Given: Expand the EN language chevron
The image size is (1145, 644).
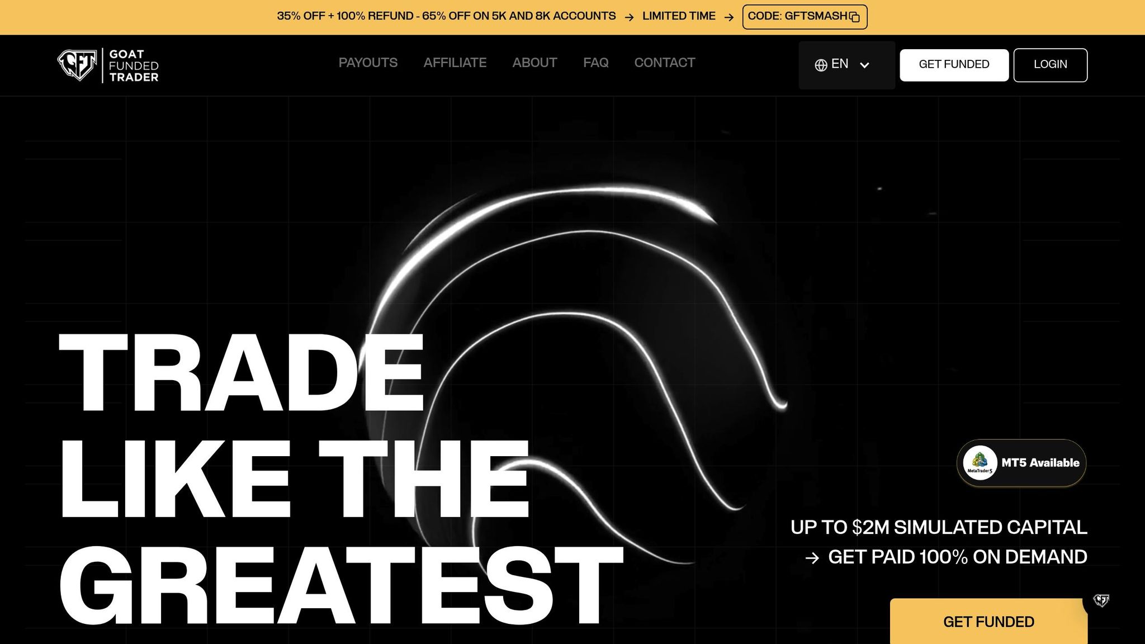Looking at the screenshot, I should [864, 65].
